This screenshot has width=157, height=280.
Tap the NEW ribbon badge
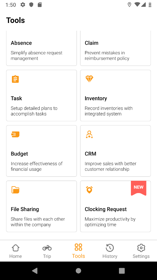(x=139, y=188)
